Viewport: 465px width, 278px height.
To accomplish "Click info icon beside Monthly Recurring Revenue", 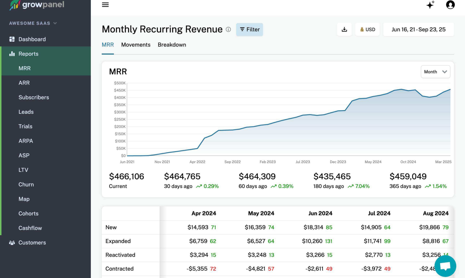I will (x=228, y=30).
